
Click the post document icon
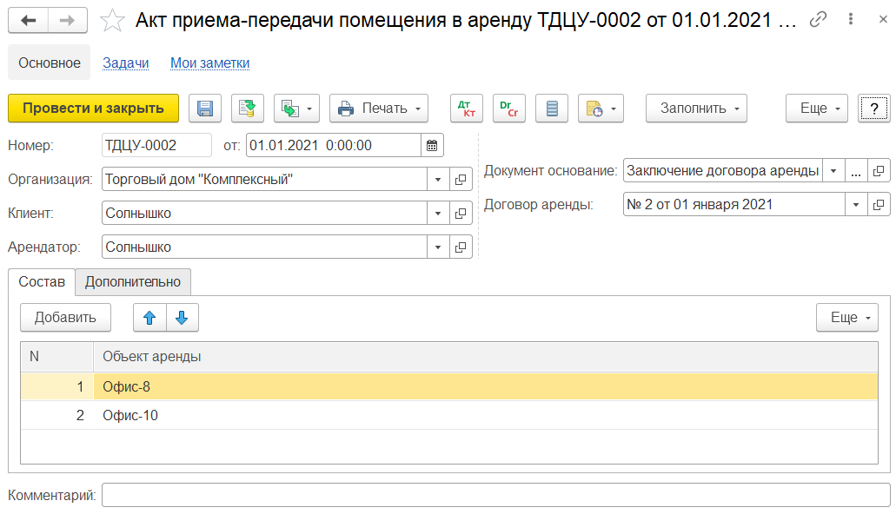pos(248,109)
